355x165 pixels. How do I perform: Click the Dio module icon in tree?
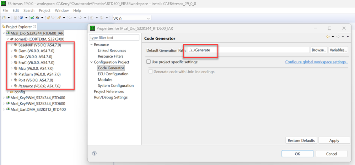16,57
